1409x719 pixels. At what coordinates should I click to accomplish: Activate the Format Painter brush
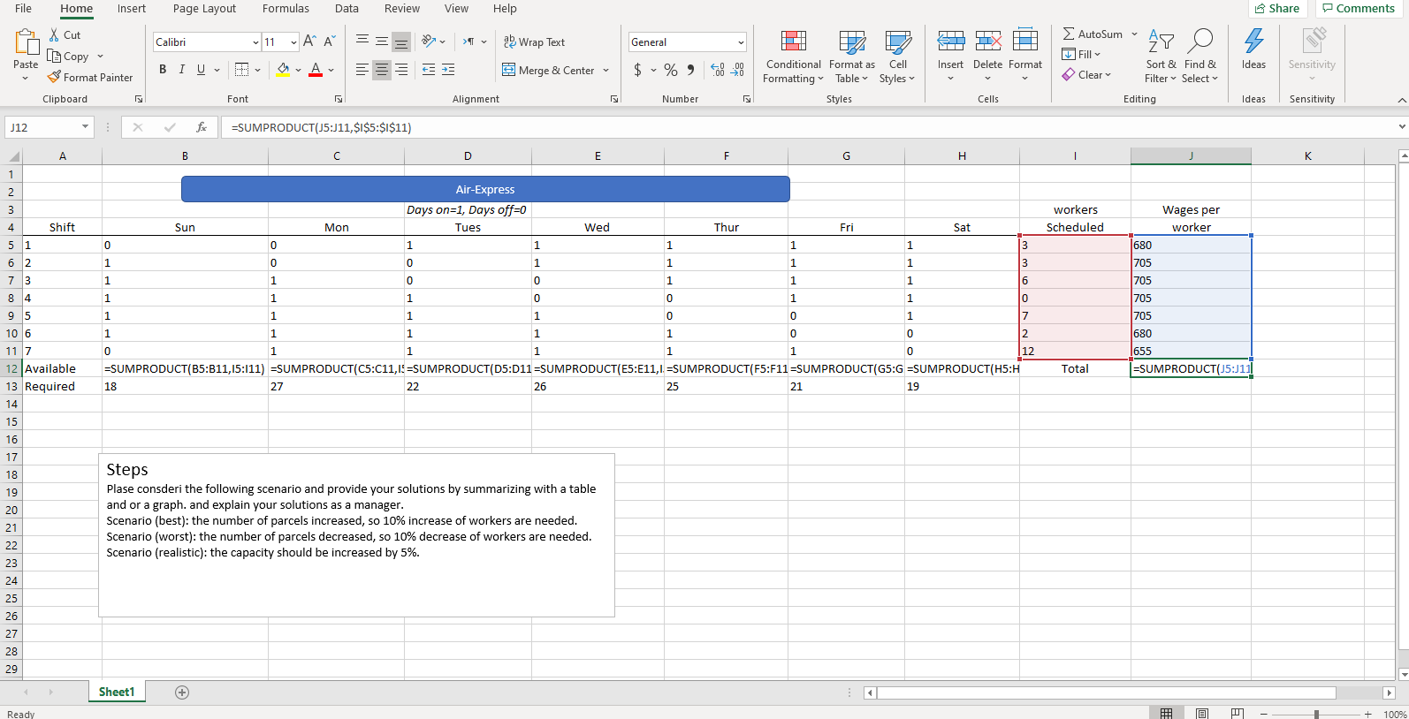pos(54,77)
